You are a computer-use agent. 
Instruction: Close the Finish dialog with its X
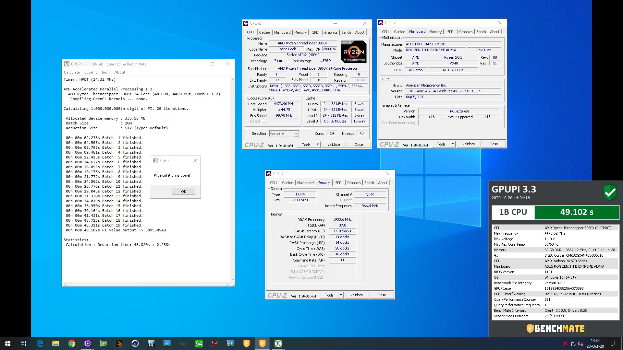point(196,160)
